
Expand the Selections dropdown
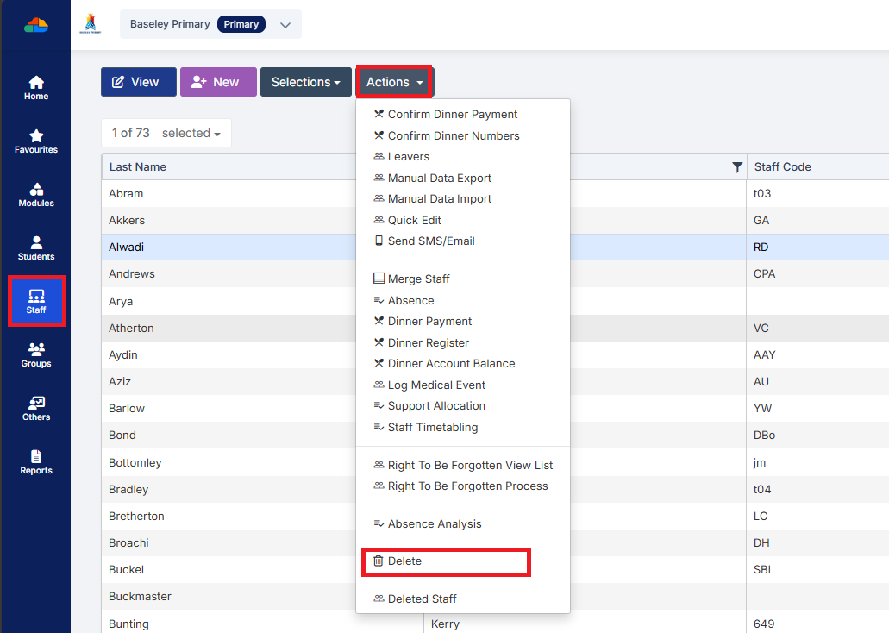pos(306,81)
